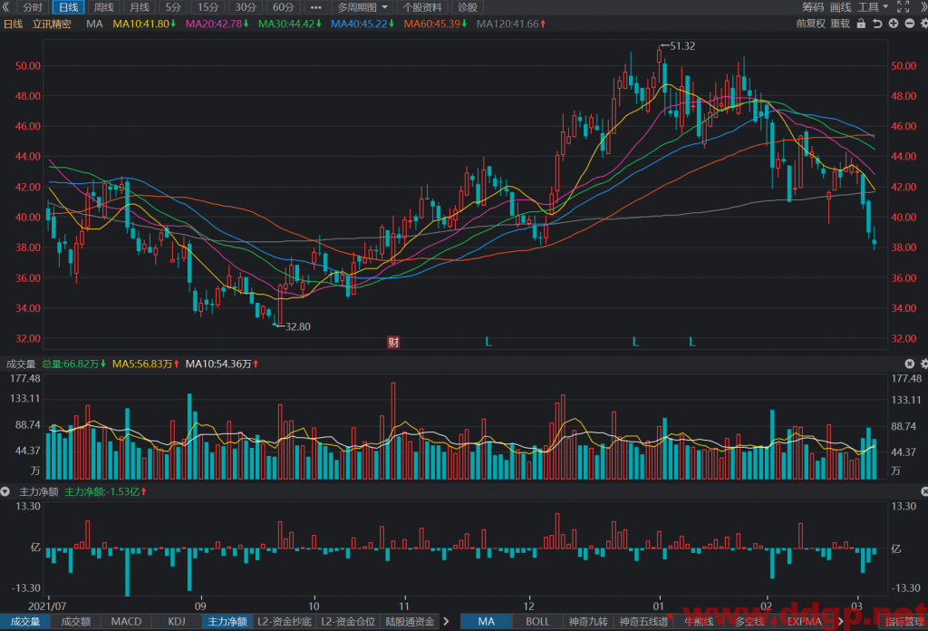Select the MA20:42.78 average line label
The image size is (928, 631).
[217, 24]
